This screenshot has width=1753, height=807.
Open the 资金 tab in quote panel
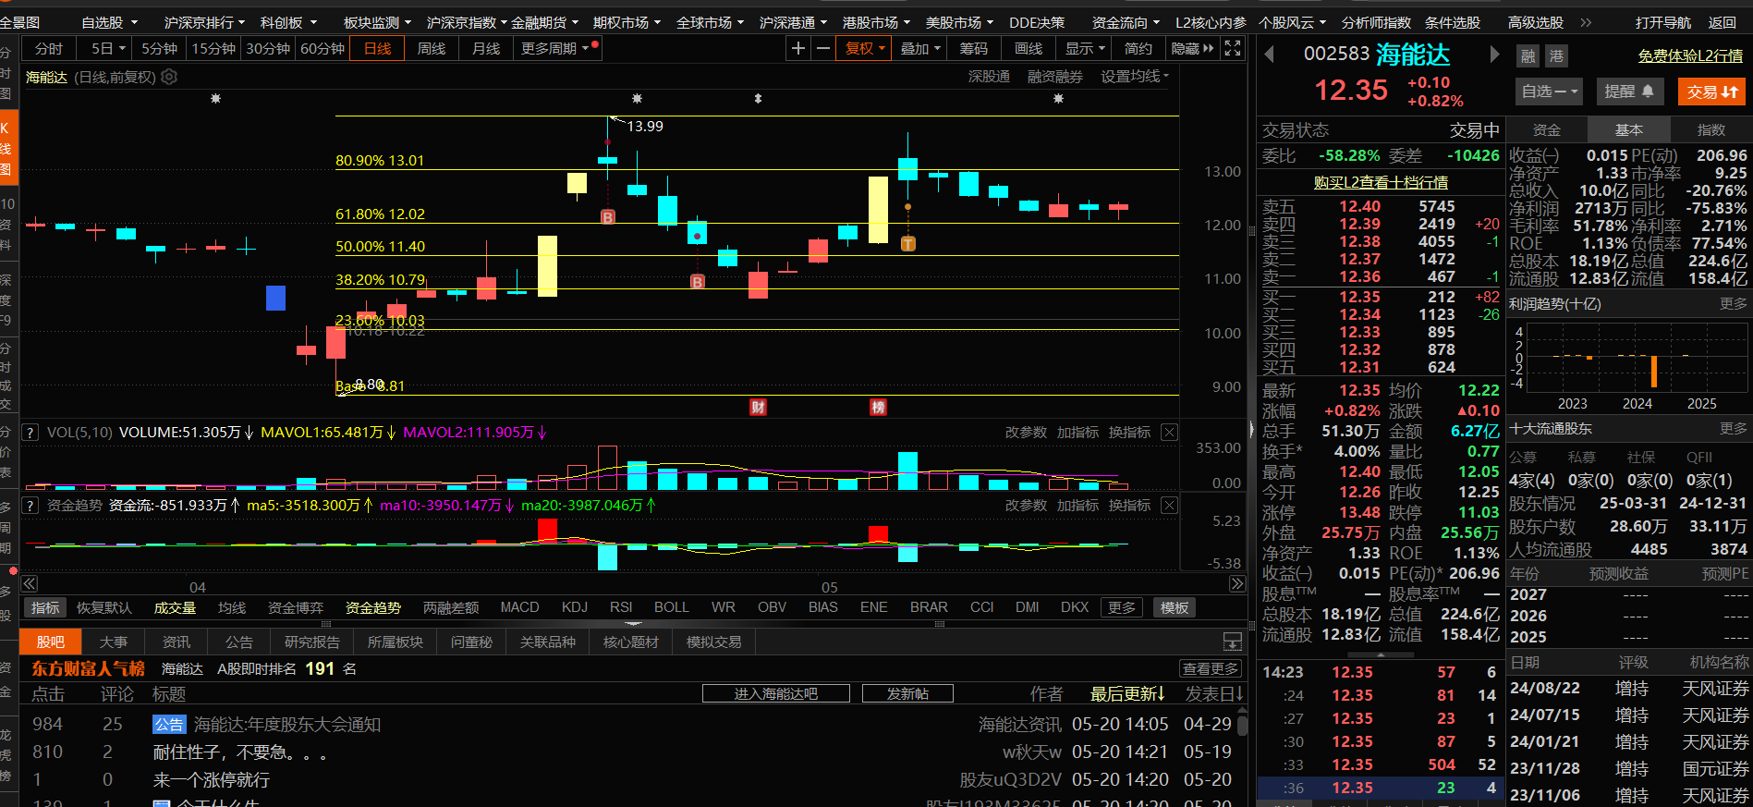click(1547, 130)
